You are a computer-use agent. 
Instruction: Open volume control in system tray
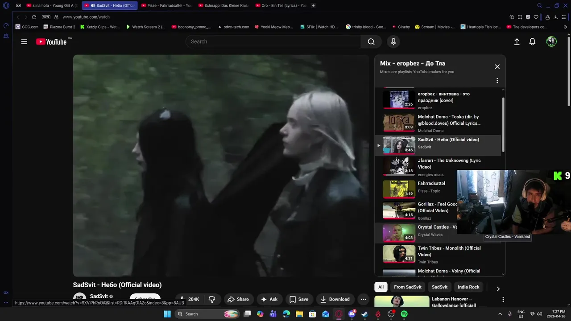(x=539, y=314)
